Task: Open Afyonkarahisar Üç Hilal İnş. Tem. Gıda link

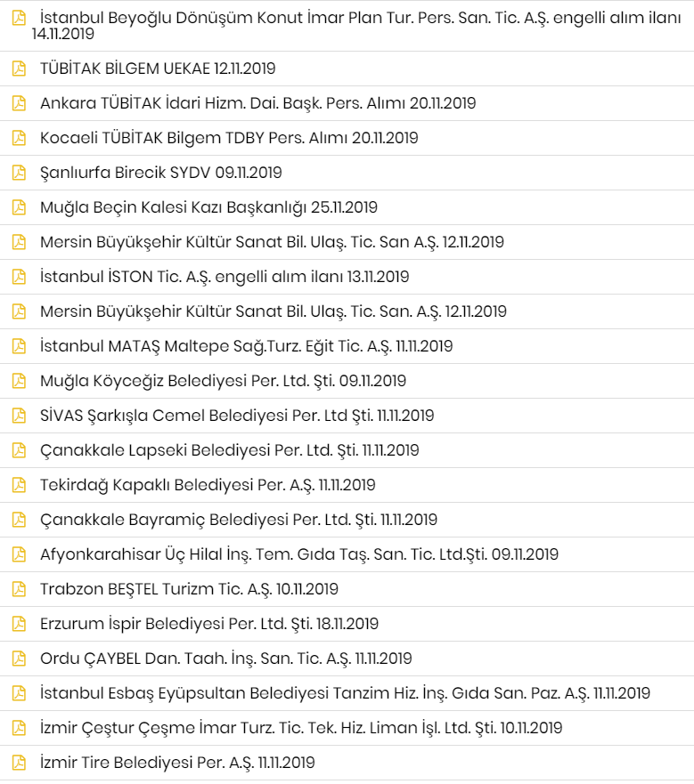Action: (299, 554)
